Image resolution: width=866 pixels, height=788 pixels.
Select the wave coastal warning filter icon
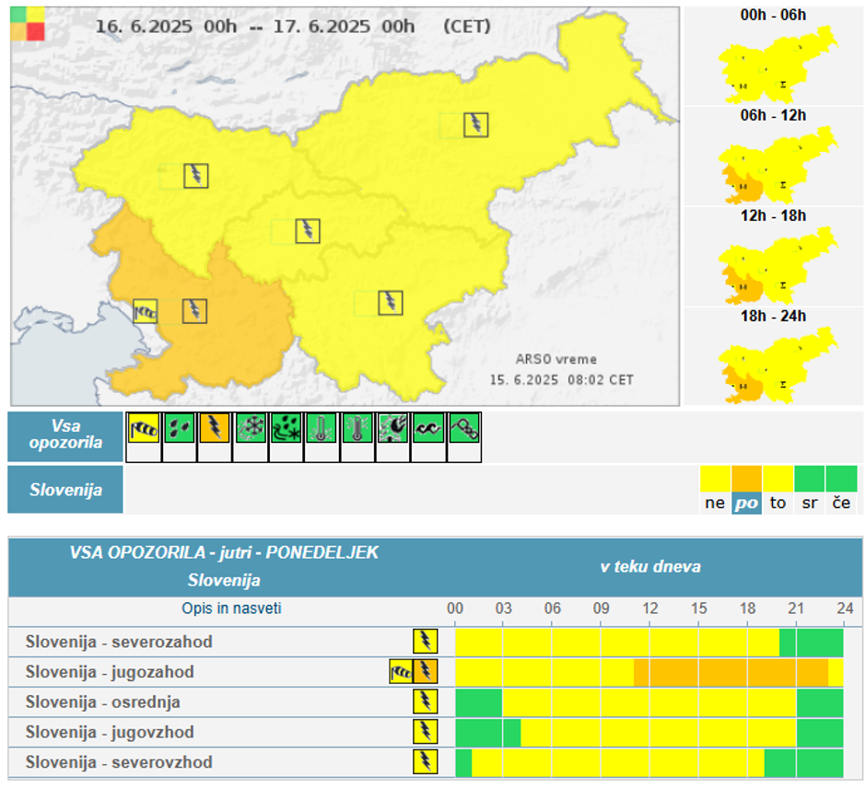[x=427, y=428]
